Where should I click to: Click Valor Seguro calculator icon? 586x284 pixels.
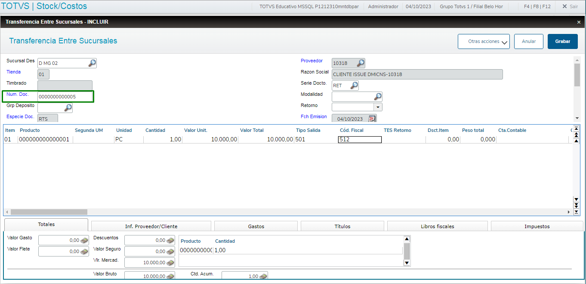click(170, 252)
